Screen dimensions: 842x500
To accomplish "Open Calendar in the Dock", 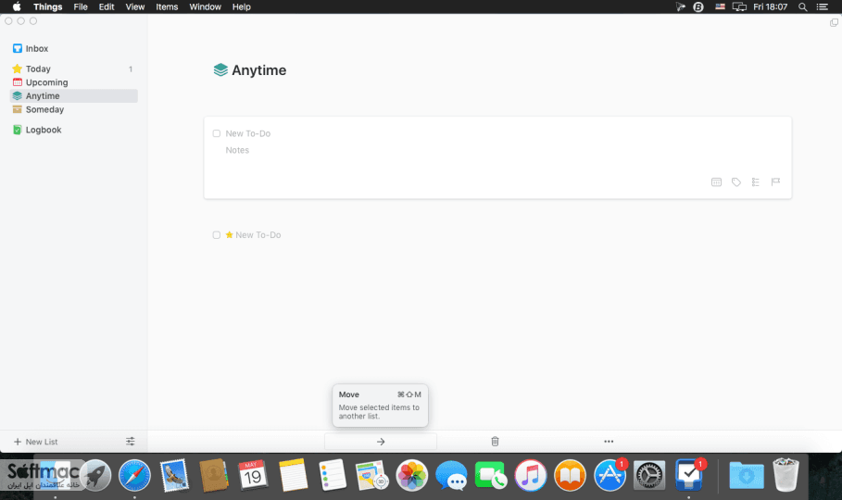I will [253, 475].
